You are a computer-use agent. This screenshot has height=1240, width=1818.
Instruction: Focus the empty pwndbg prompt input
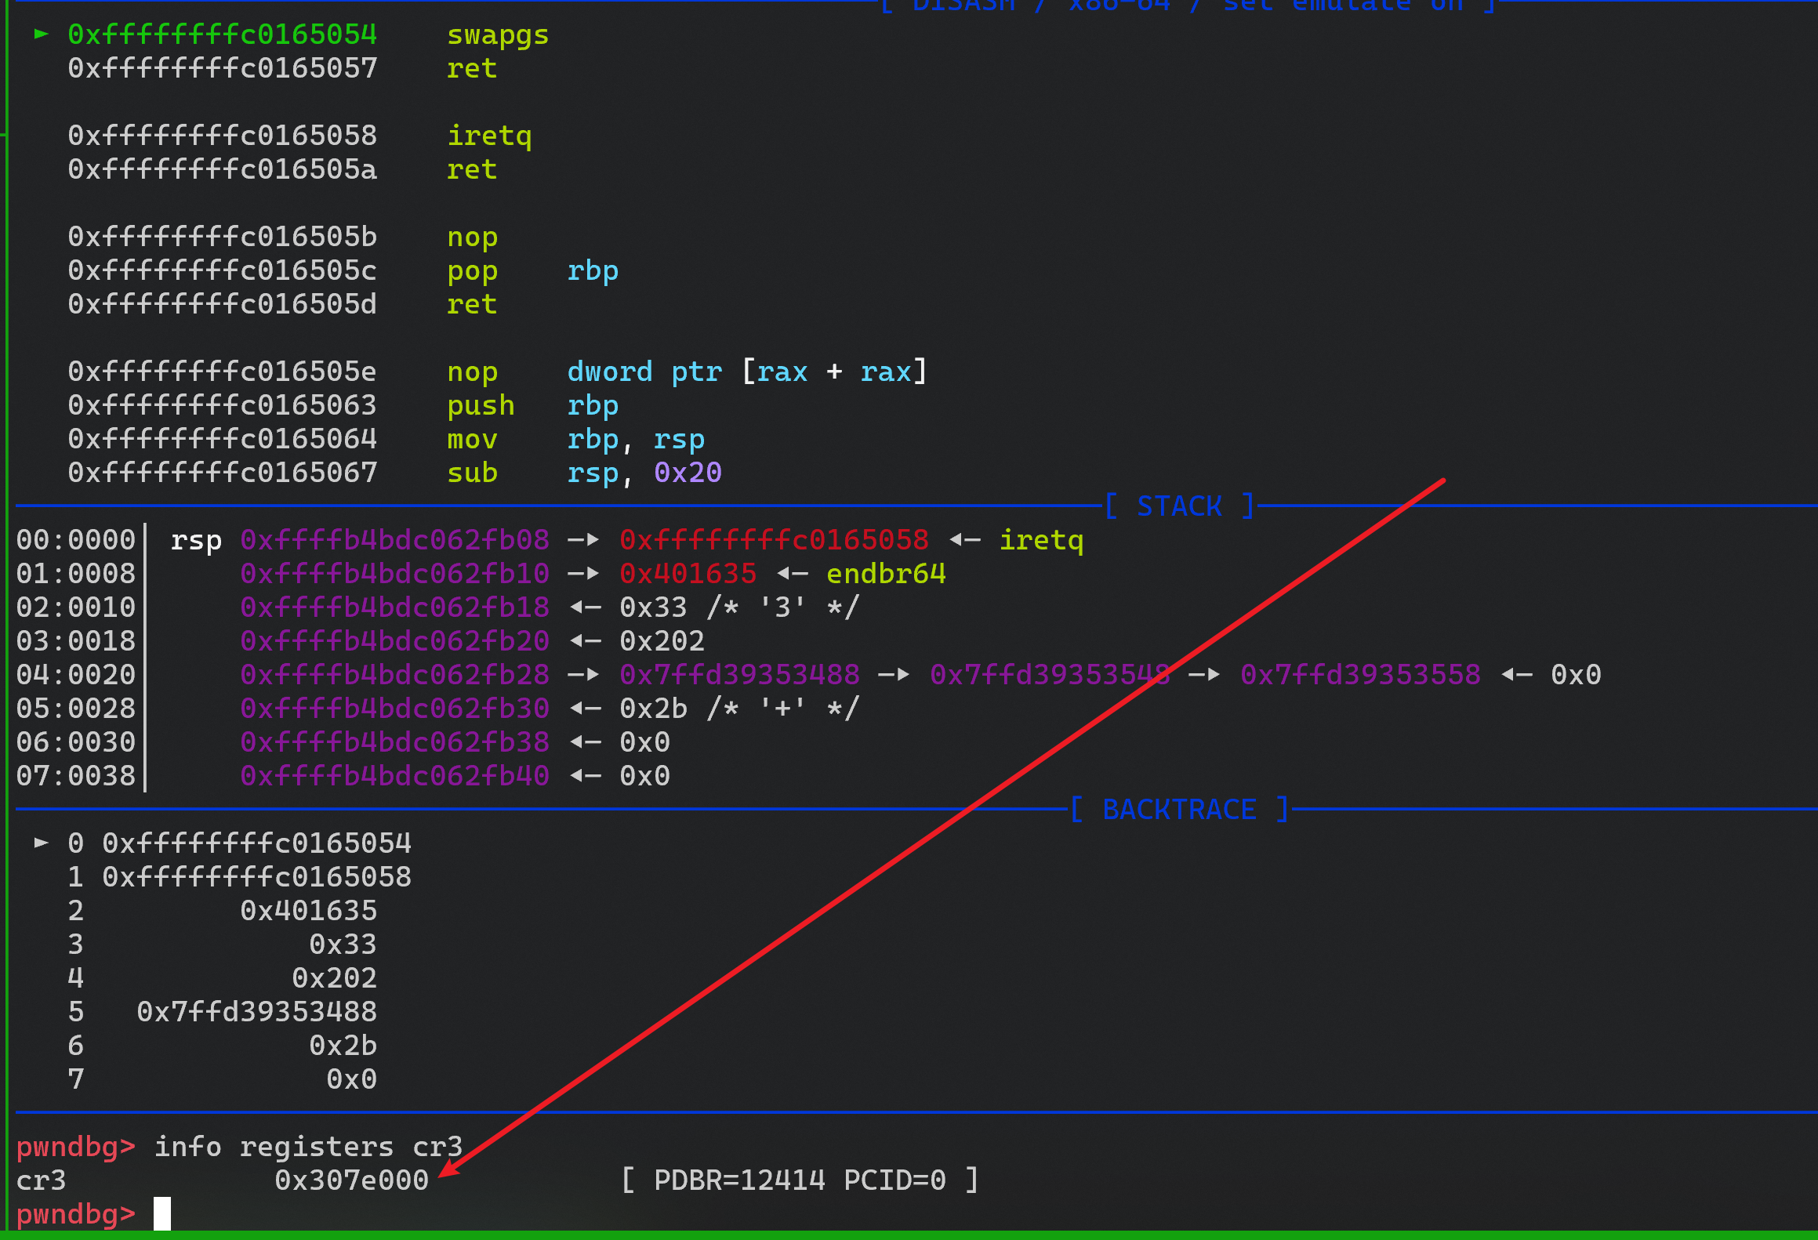[x=162, y=1214]
